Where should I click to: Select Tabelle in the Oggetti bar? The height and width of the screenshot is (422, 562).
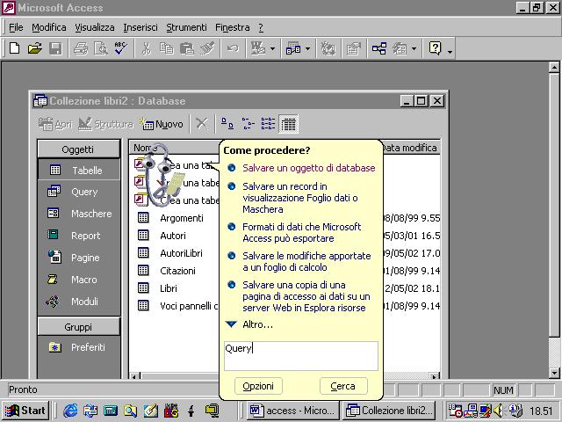click(79, 170)
